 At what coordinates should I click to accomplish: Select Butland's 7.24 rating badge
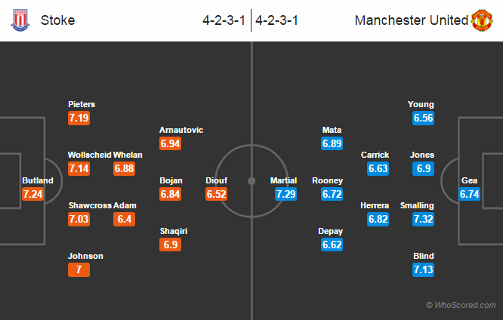tap(34, 194)
